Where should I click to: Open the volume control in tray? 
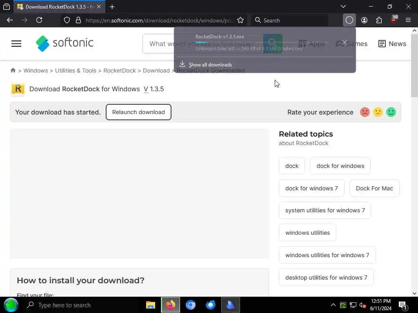point(362,305)
